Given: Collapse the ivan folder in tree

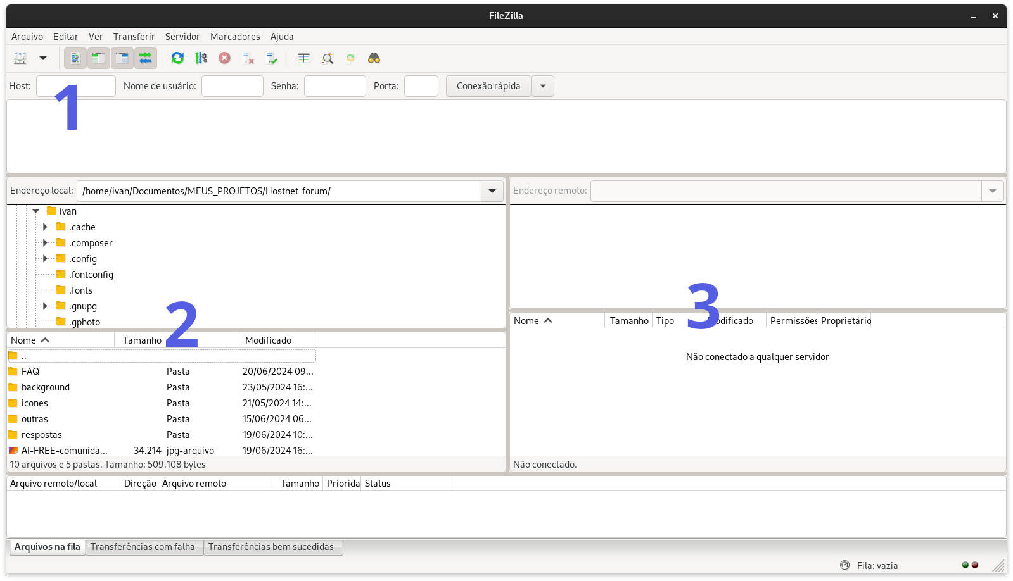Looking at the screenshot, I should (36, 211).
